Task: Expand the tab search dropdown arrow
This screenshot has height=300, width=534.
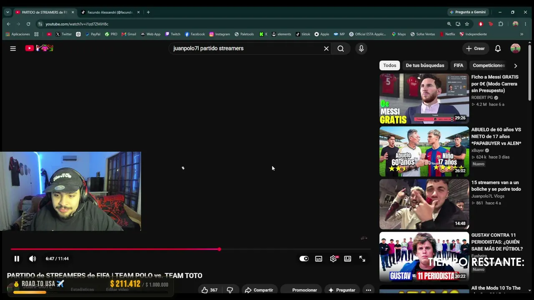Action: click(8, 12)
